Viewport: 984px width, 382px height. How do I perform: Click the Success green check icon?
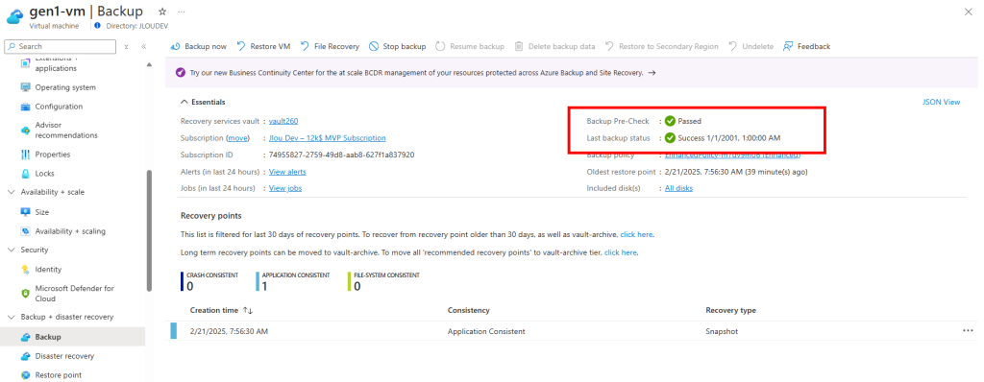pyautogui.click(x=670, y=138)
